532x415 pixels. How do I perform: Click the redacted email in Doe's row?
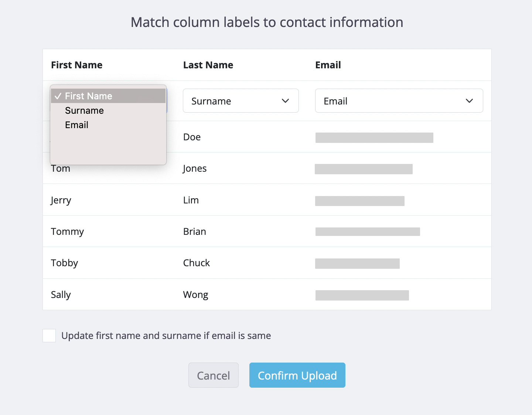pos(374,138)
